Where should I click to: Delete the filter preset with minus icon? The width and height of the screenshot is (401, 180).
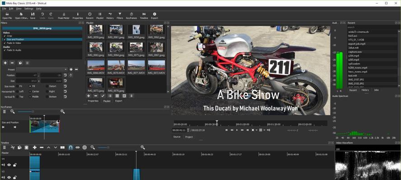76,69
